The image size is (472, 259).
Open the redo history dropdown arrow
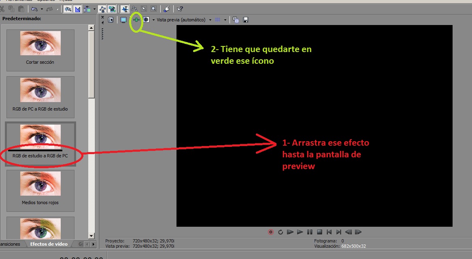[57, 9]
